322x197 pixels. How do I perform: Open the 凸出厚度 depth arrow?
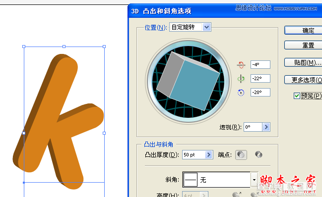[209, 154]
